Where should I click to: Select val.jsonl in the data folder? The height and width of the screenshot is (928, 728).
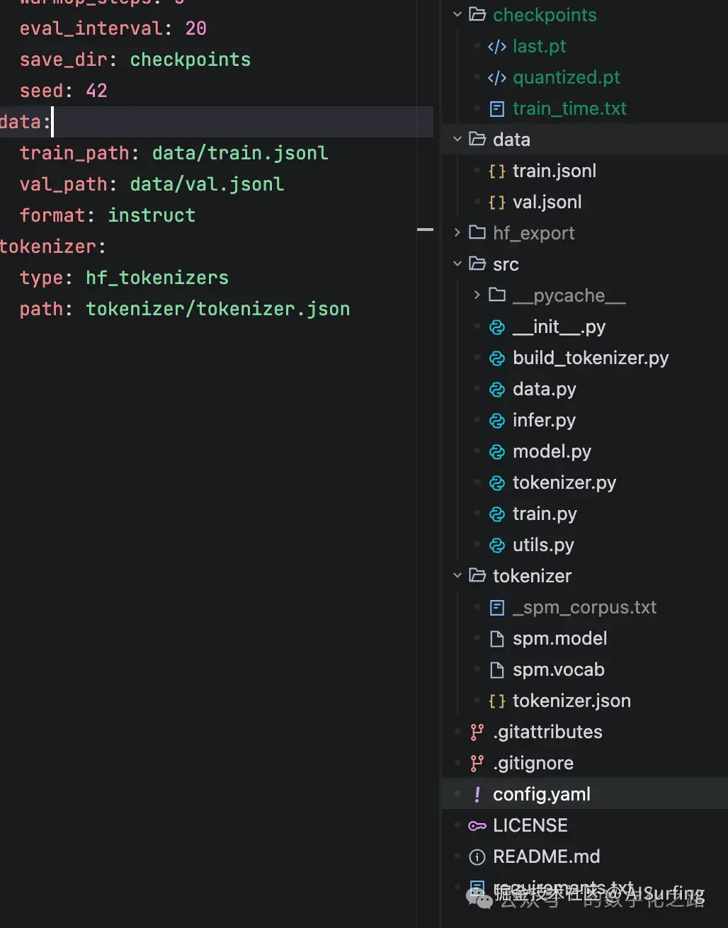(x=547, y=202)
